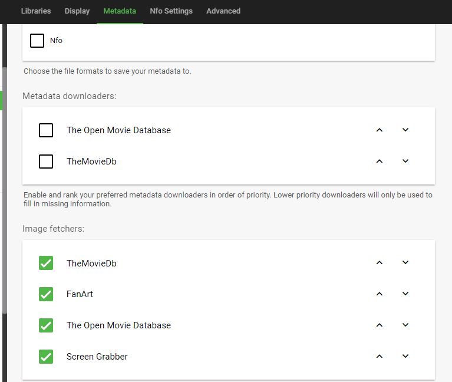Screen dimensions: 452x382
Task: Check the TheMovieDb metadata downloader box
Action: (46, 162)
